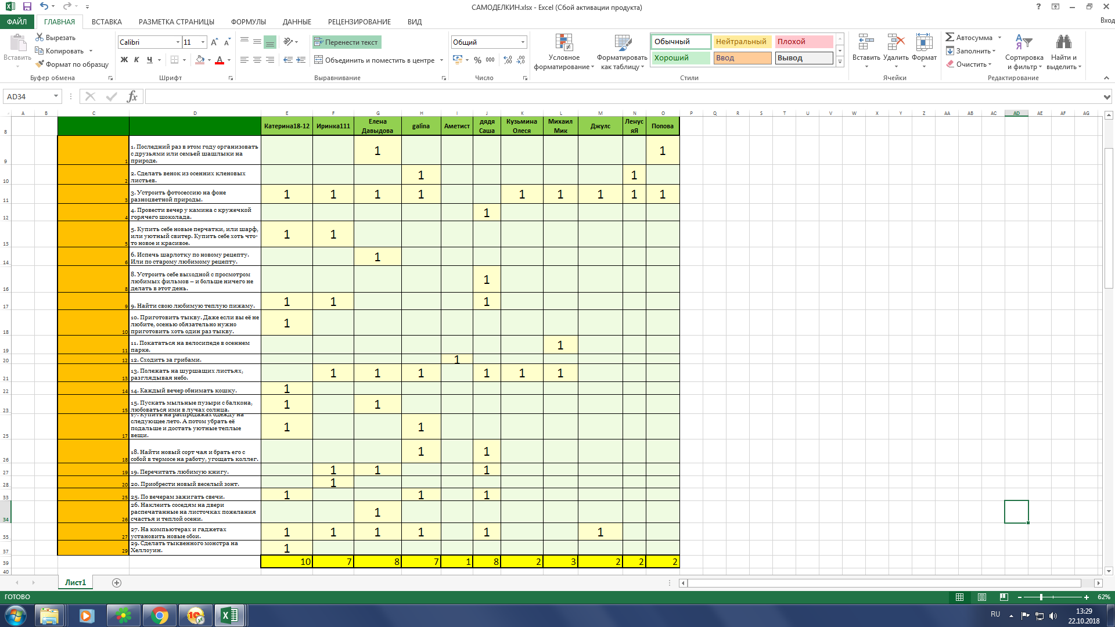
Task: Apply percent style format
Action: point(477,60)
